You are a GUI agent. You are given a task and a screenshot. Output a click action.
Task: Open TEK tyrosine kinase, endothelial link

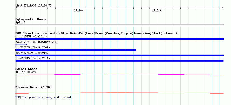click(x=43, y=97)
